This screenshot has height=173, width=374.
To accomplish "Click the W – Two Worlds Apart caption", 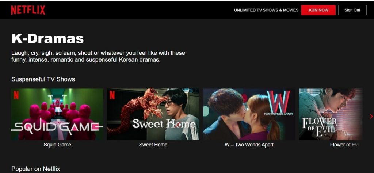I will coord(249,145).
